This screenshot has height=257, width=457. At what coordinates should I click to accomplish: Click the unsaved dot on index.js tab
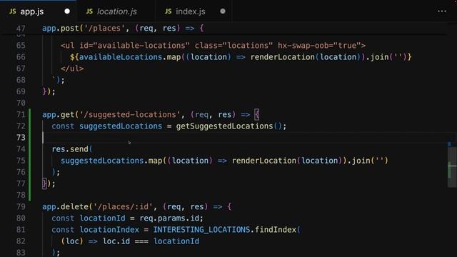[223, 11]
